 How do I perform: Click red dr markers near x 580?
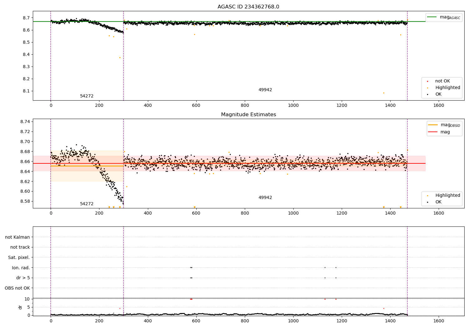[191, 299]
